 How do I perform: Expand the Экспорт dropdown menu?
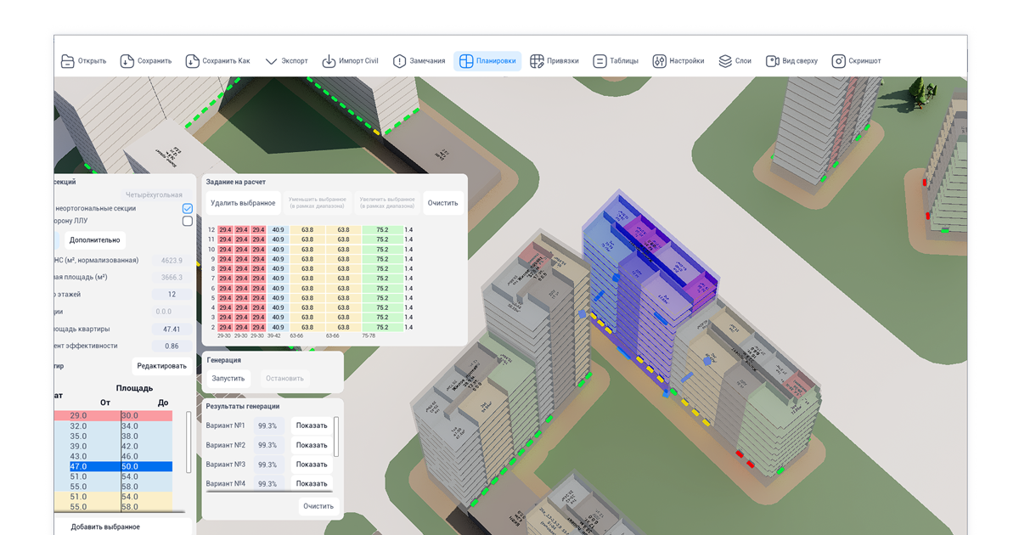(287, 61)
